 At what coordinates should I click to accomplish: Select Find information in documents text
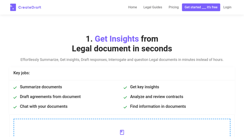158,106
